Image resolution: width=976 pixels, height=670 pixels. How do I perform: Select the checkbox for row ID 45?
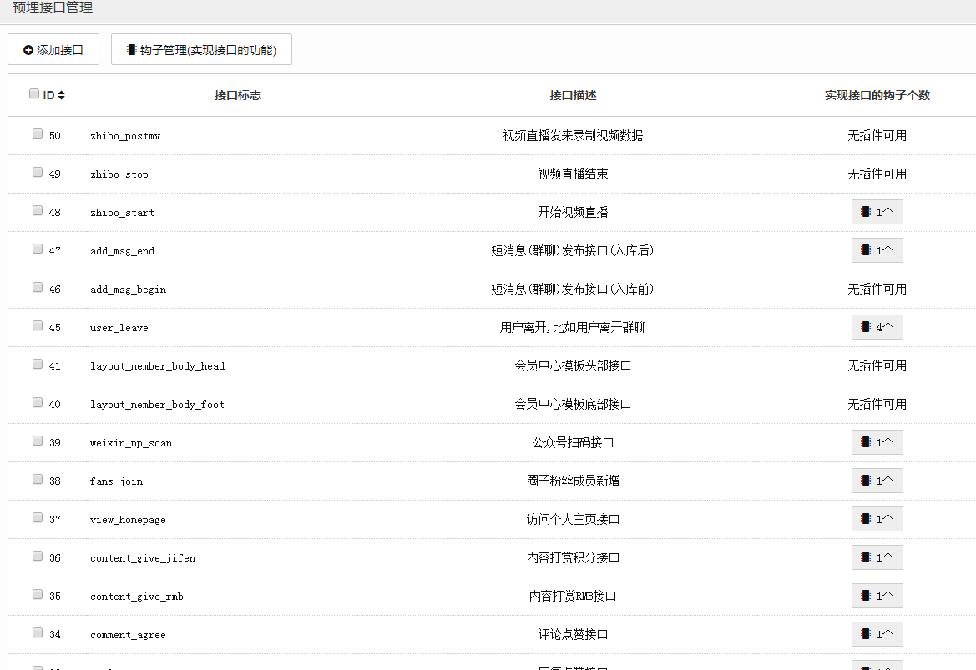coord(38,325)
